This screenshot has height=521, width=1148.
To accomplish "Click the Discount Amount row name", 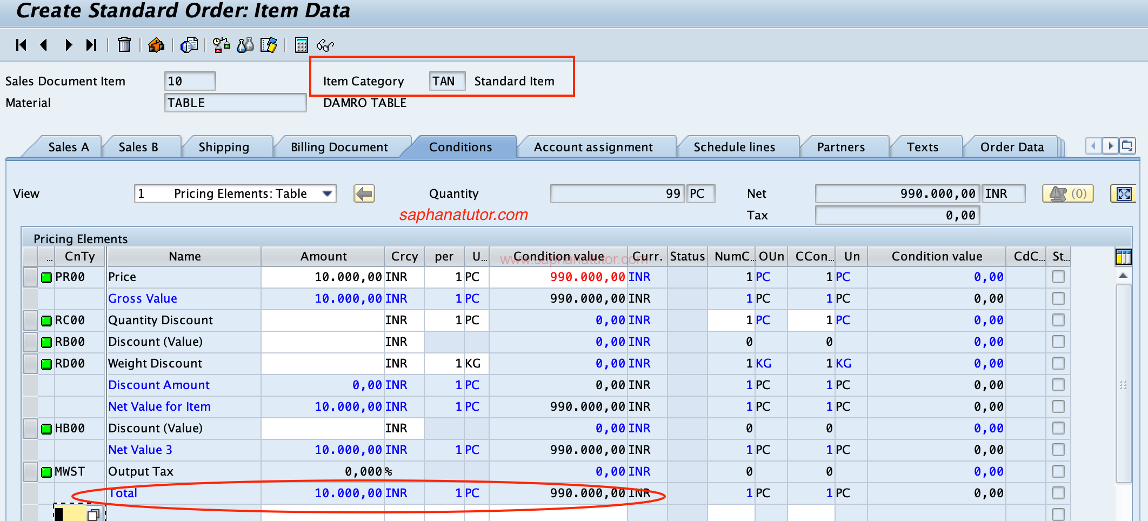I will click(x=159, y=385).
